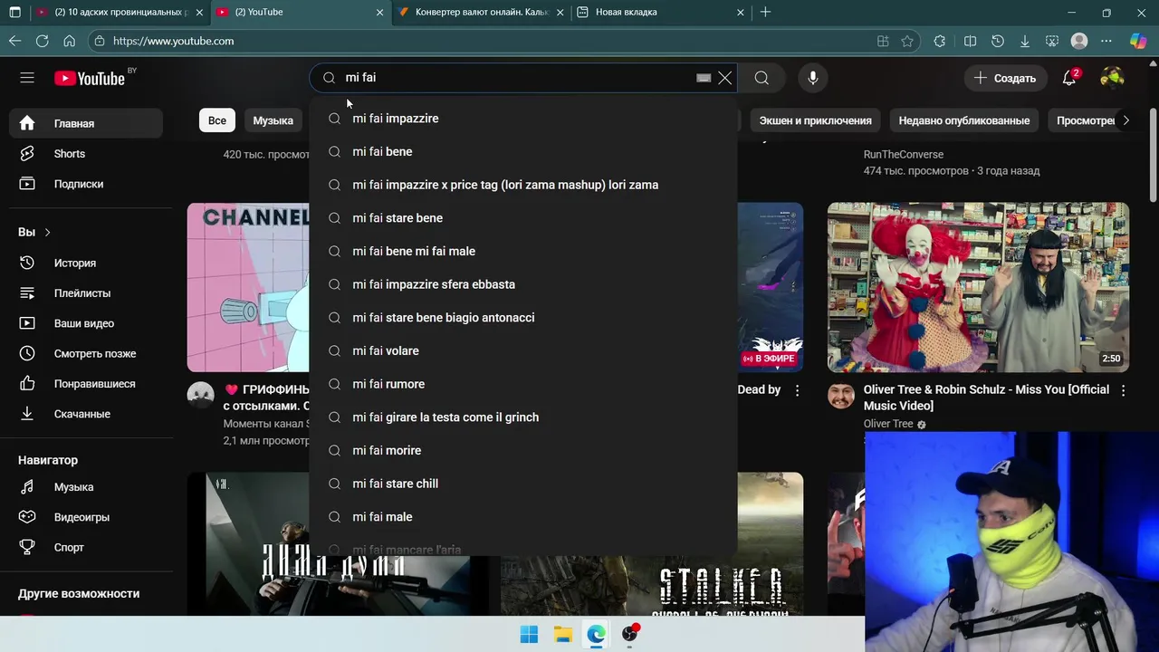Start voice search with microphone icon
1159x652 pixels.
click(813, 78)
